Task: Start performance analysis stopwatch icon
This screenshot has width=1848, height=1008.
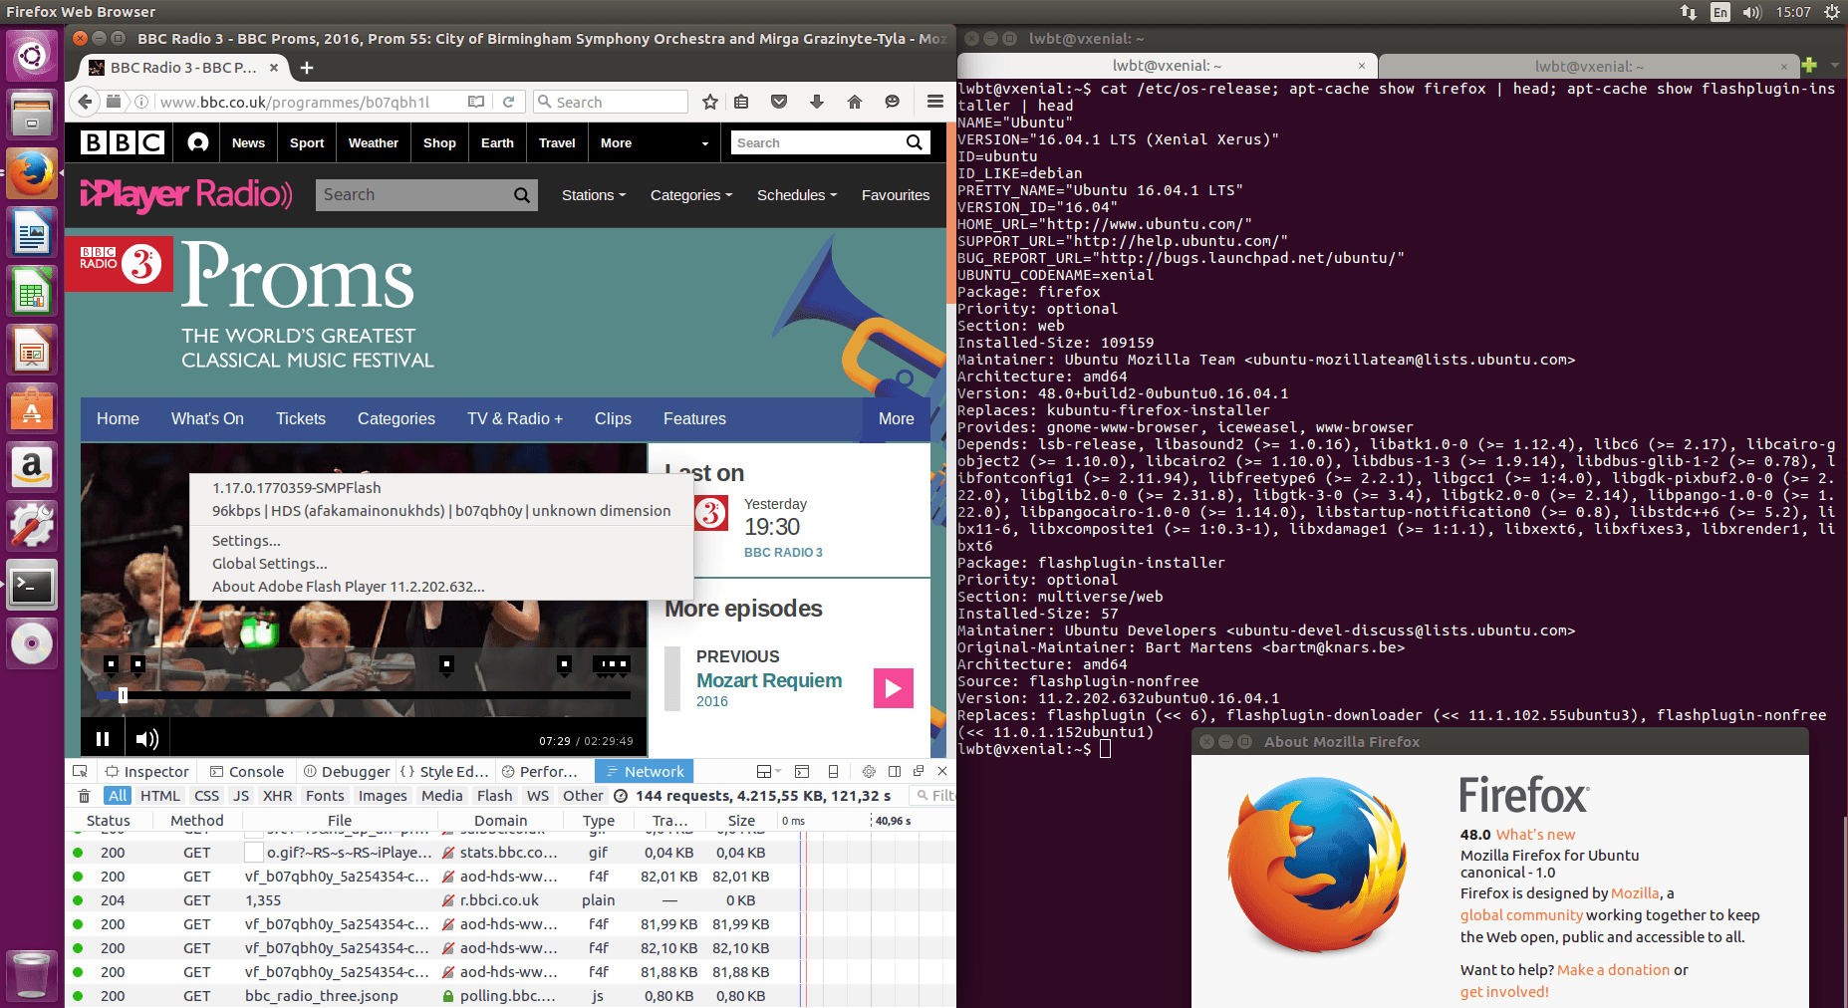Action: pos(621,796)
